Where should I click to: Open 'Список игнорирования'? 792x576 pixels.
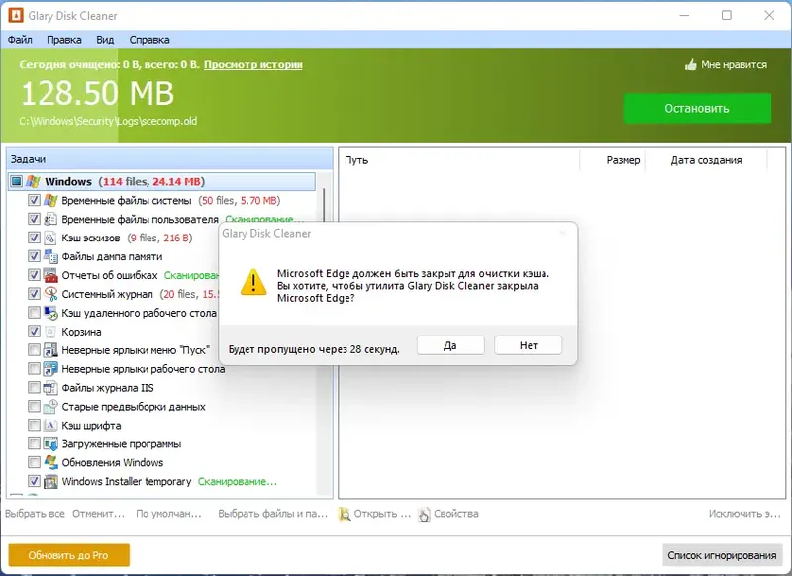tap(723, 555)
